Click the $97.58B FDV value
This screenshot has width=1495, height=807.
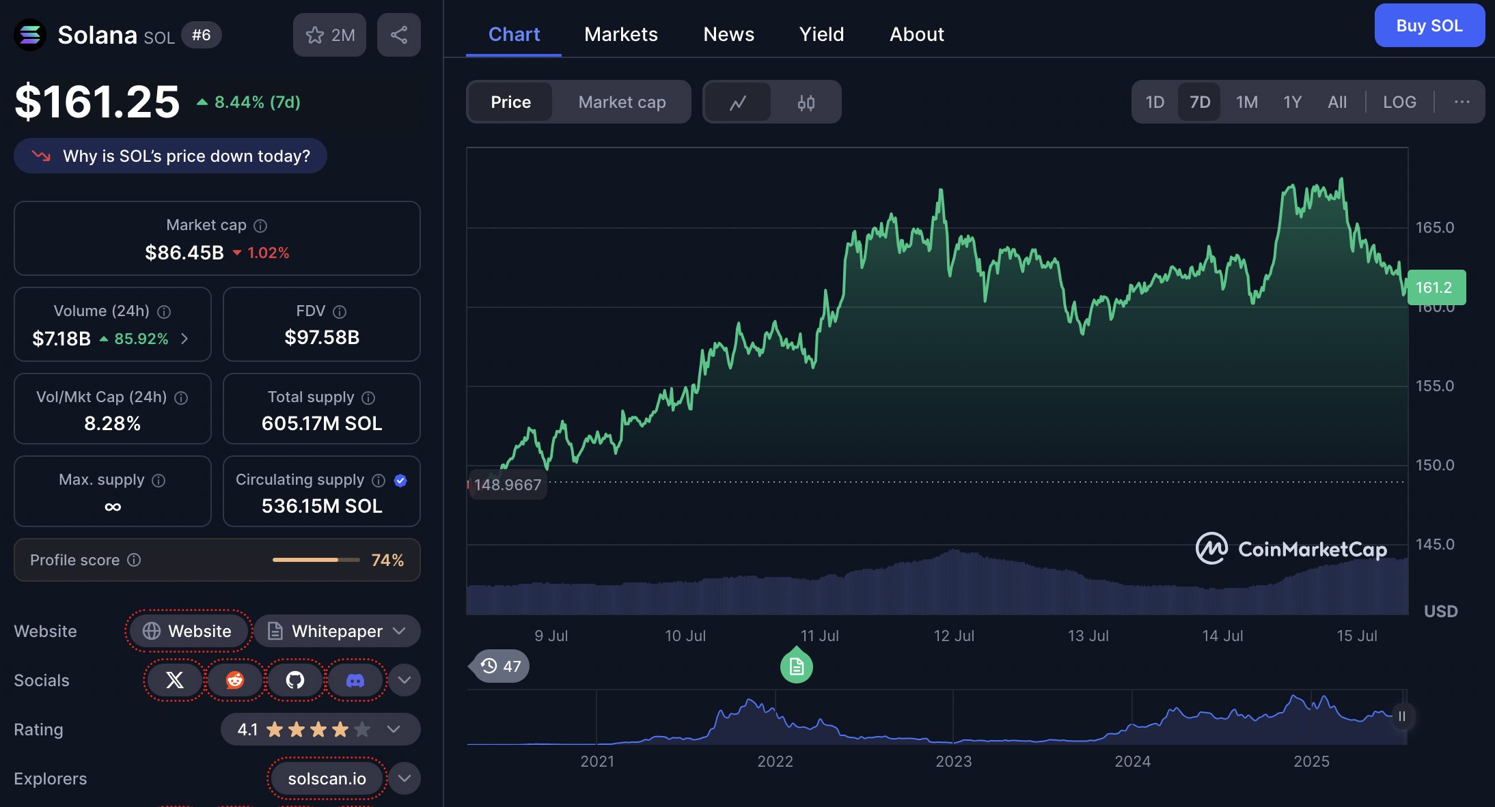tap(322, 337)
